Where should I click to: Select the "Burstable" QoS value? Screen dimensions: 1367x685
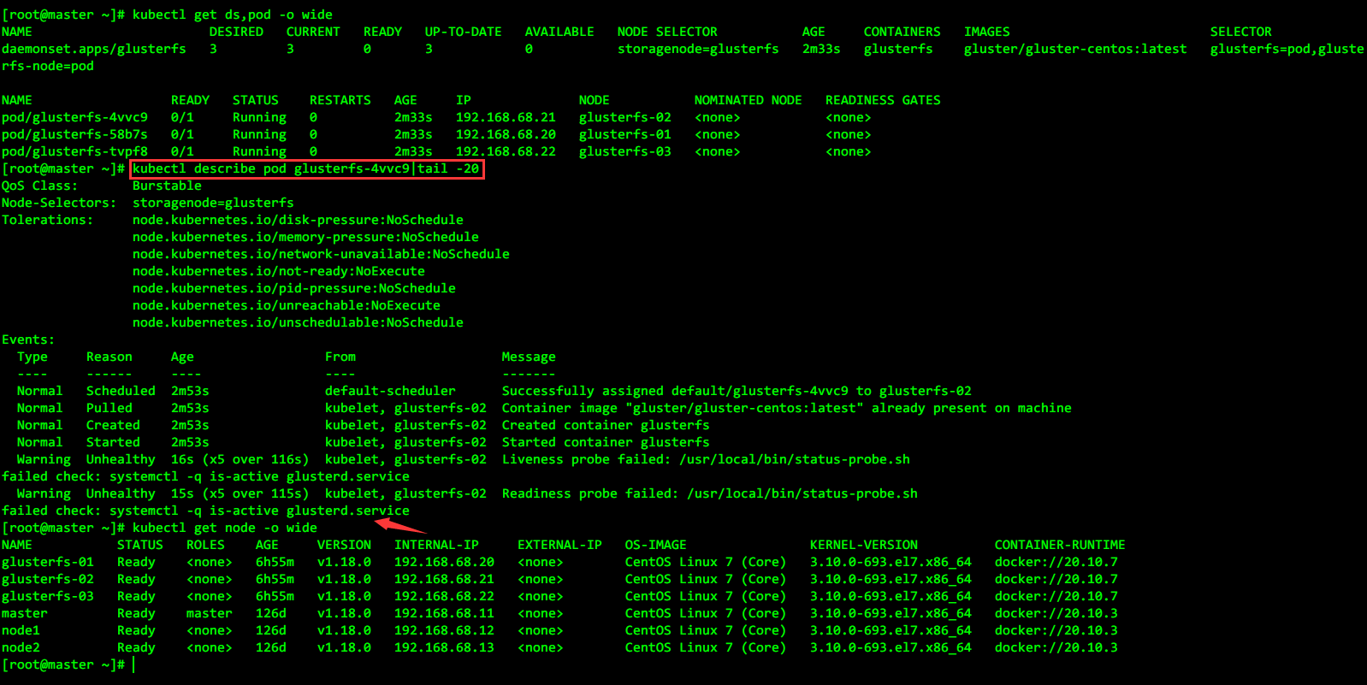point(167,186)
